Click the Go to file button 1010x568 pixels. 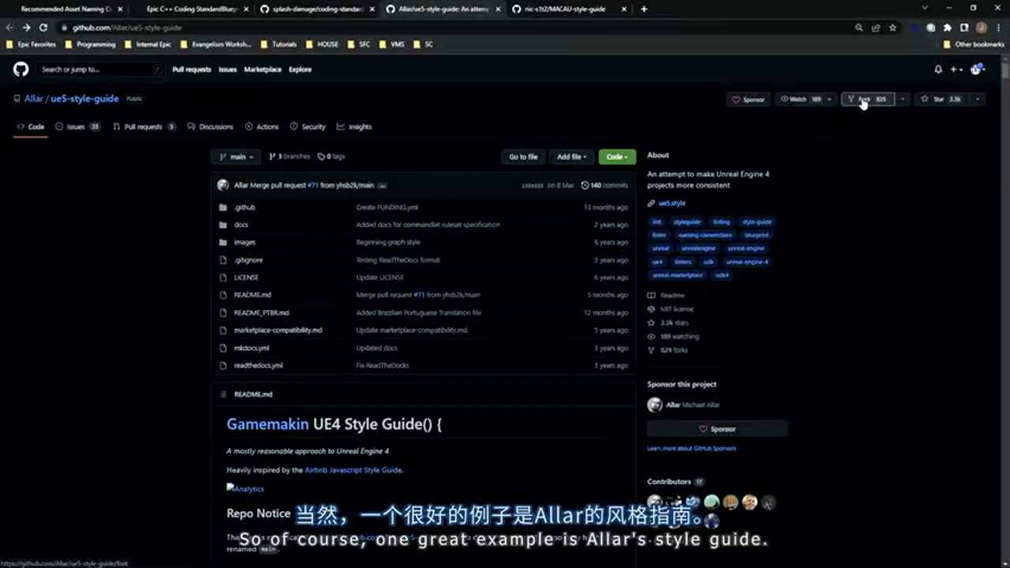[522, 157]
